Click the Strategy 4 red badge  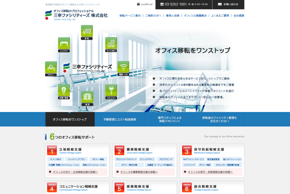point(52,188)
